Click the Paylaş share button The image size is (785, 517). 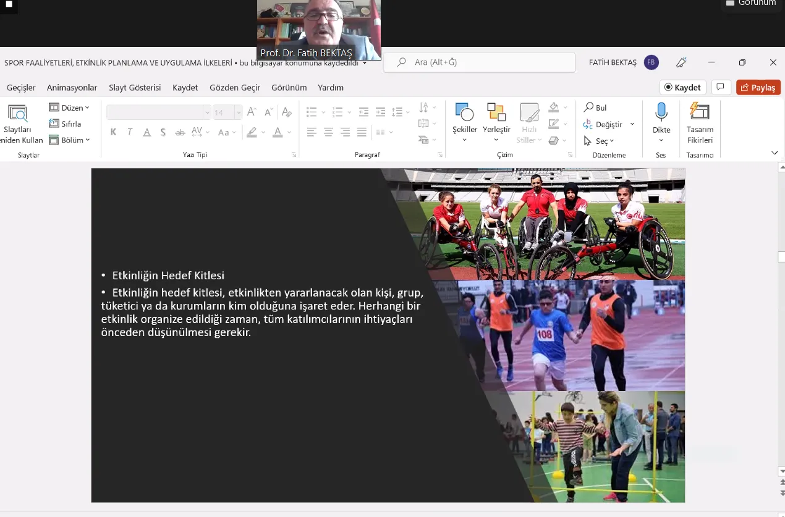click(x=758, y=88)
